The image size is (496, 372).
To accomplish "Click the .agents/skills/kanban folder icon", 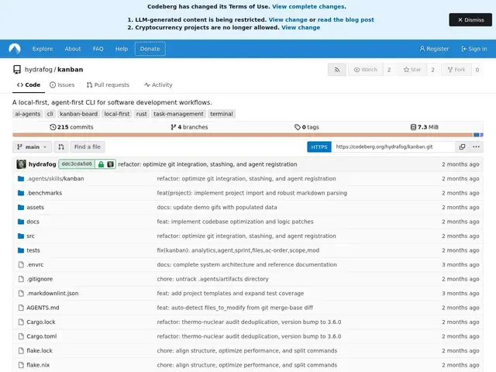I will click(21, 179).
